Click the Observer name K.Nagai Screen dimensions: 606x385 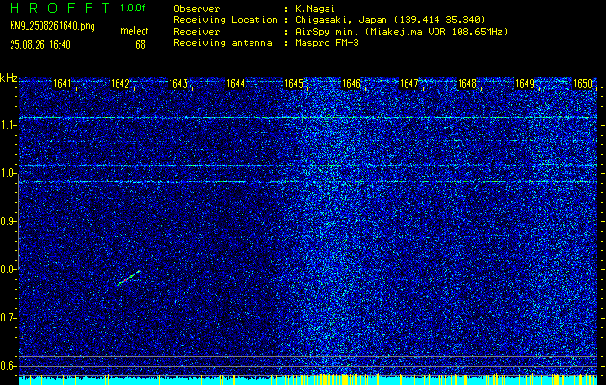click(x=314, y=8)
